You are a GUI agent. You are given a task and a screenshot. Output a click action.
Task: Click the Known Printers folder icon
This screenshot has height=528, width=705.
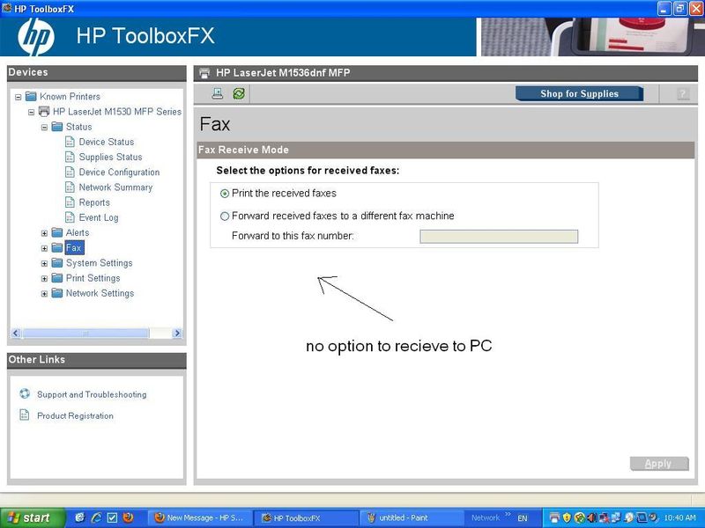(31, 96)
